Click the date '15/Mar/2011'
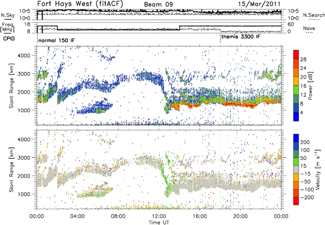This screenshot has width=325, height=225. 259,4
